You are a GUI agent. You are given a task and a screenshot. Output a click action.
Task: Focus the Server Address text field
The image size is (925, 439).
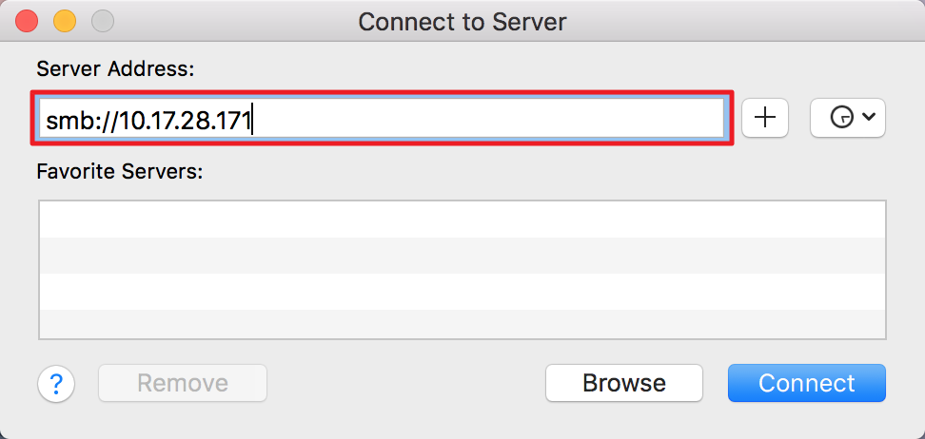pos(382,118)
